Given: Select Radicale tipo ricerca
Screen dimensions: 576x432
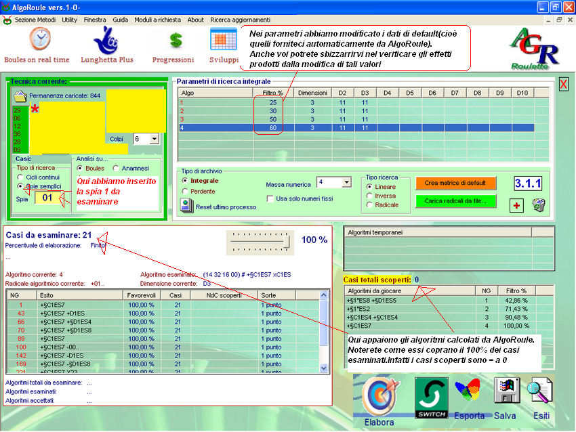Looking at the screenshot, I should [369, 204].
